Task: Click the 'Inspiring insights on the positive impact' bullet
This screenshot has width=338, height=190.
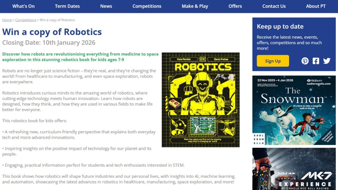Action: [x=77, y=151]
